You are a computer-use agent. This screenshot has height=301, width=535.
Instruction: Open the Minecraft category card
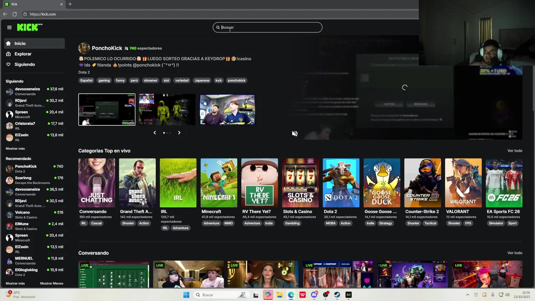[x=219, y=183]
